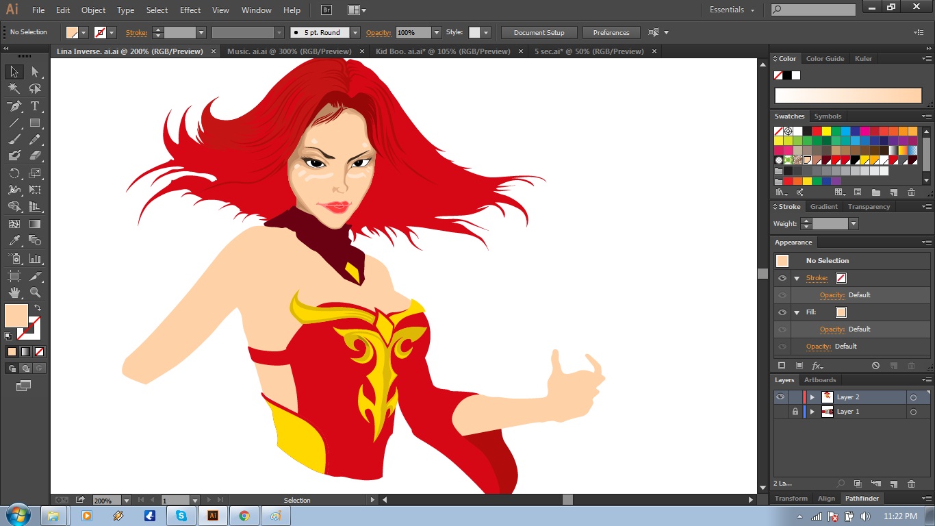Select the Lasso tool
935x526 pixels.
coord(35,88)
